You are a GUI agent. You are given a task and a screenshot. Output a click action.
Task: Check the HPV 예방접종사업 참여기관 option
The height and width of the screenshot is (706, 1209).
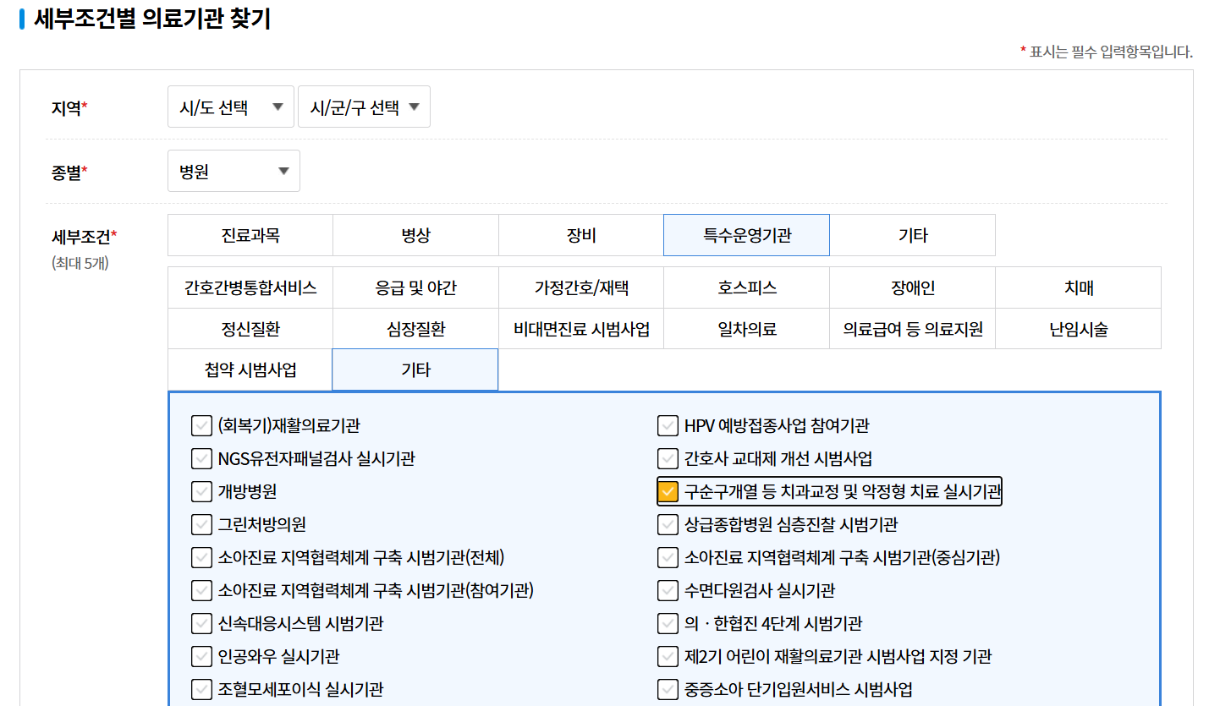(668, 425)
